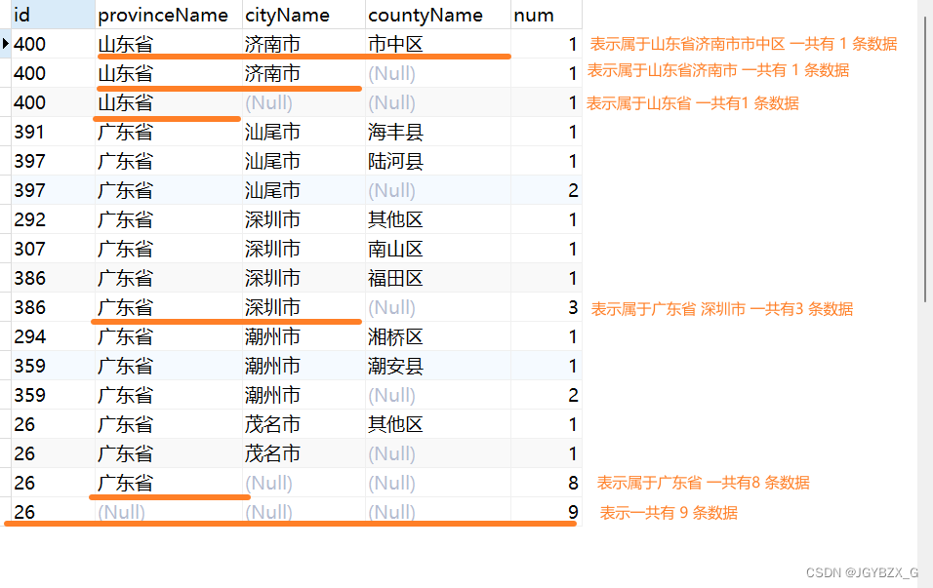Select the id cell 292

click(x=53, y=219)
